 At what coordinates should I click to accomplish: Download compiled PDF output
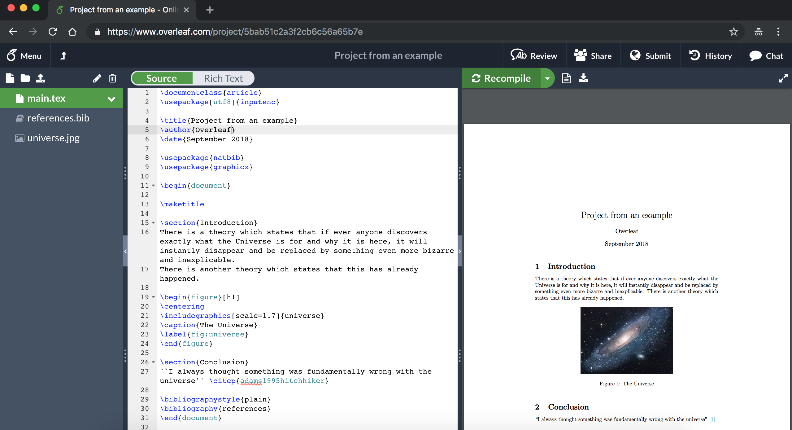coord(583,78)
